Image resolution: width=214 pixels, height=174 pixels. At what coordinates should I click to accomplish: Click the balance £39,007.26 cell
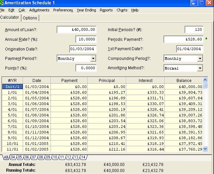[184, 115]
